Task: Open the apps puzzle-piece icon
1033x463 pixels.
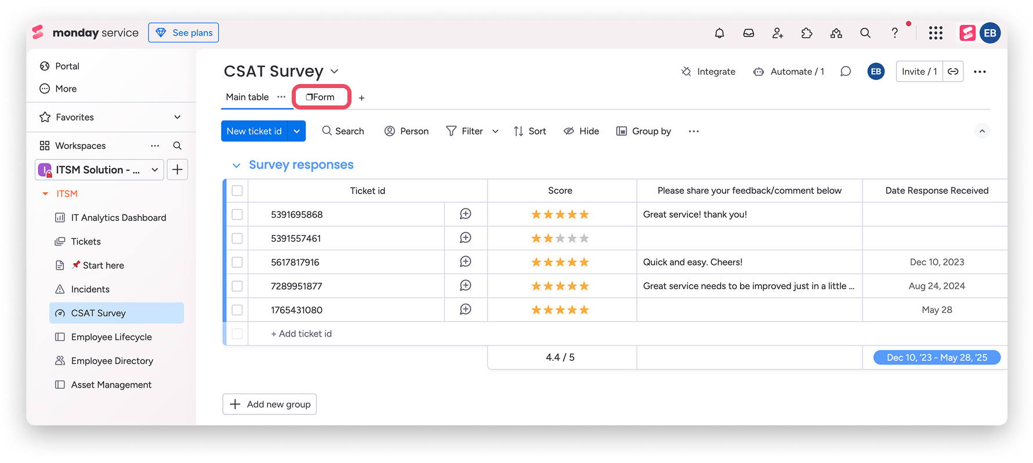Action: point(807,33)
